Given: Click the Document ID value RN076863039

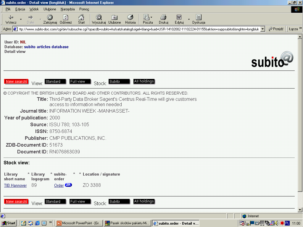Looking at the screenshot, I should click(x=65, y=152).
